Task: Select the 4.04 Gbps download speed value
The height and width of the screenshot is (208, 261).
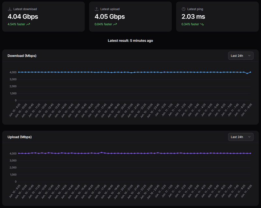Action: 23,16
